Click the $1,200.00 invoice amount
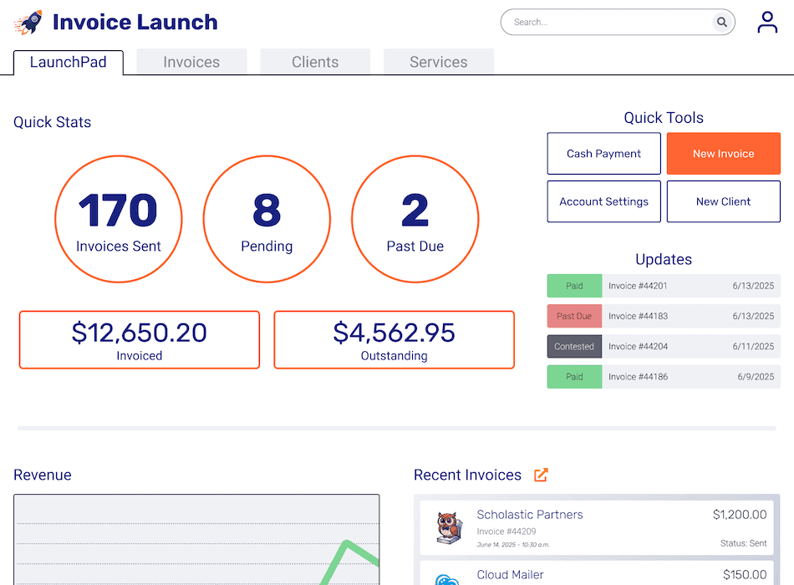Image resolution: width=794 pixels, height=585 pixels. (x=740, y=515)
